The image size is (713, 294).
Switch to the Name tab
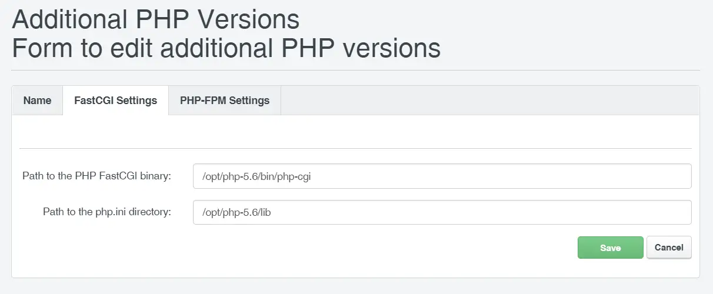tap(37, 101)
